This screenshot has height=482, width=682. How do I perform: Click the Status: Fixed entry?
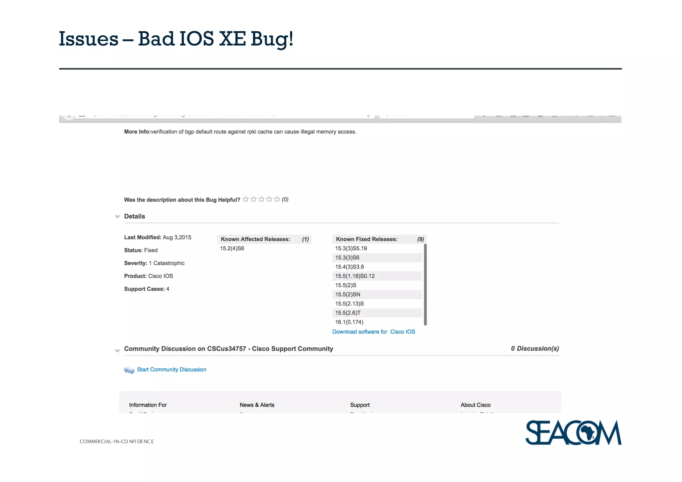tap(141, 250)
